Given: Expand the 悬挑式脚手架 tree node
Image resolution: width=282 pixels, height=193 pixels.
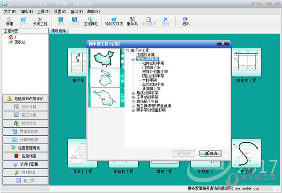Looking at the screenshot, I should [133, 93].
